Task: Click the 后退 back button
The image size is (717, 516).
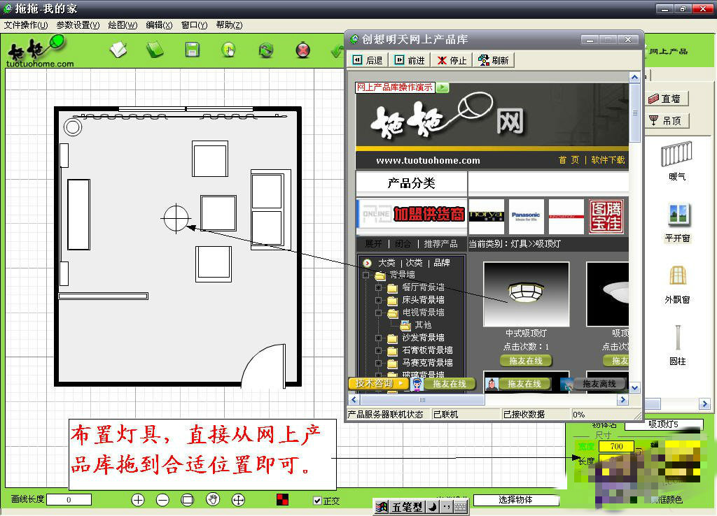Action: (368, 60)
